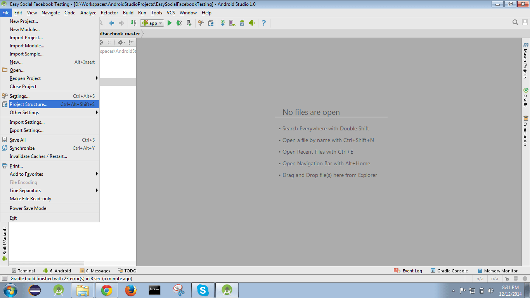Image resolution: width=530 pixels, height=298 pixels.
Task: Open the Build menu
Action: coord(128,13)
